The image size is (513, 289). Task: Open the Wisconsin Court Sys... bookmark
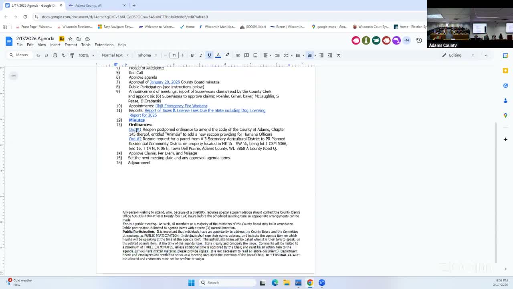coord(371,27)
